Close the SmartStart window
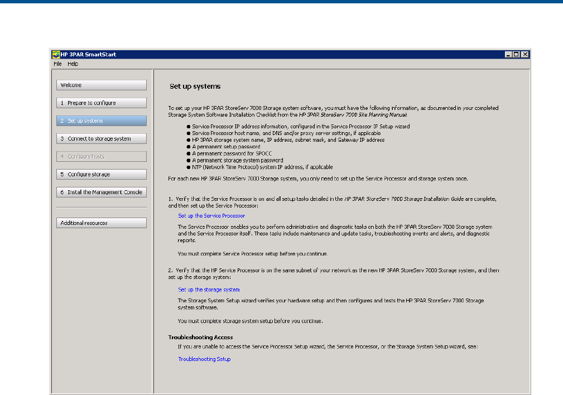 pyautogui.click(x=524, y=55)
